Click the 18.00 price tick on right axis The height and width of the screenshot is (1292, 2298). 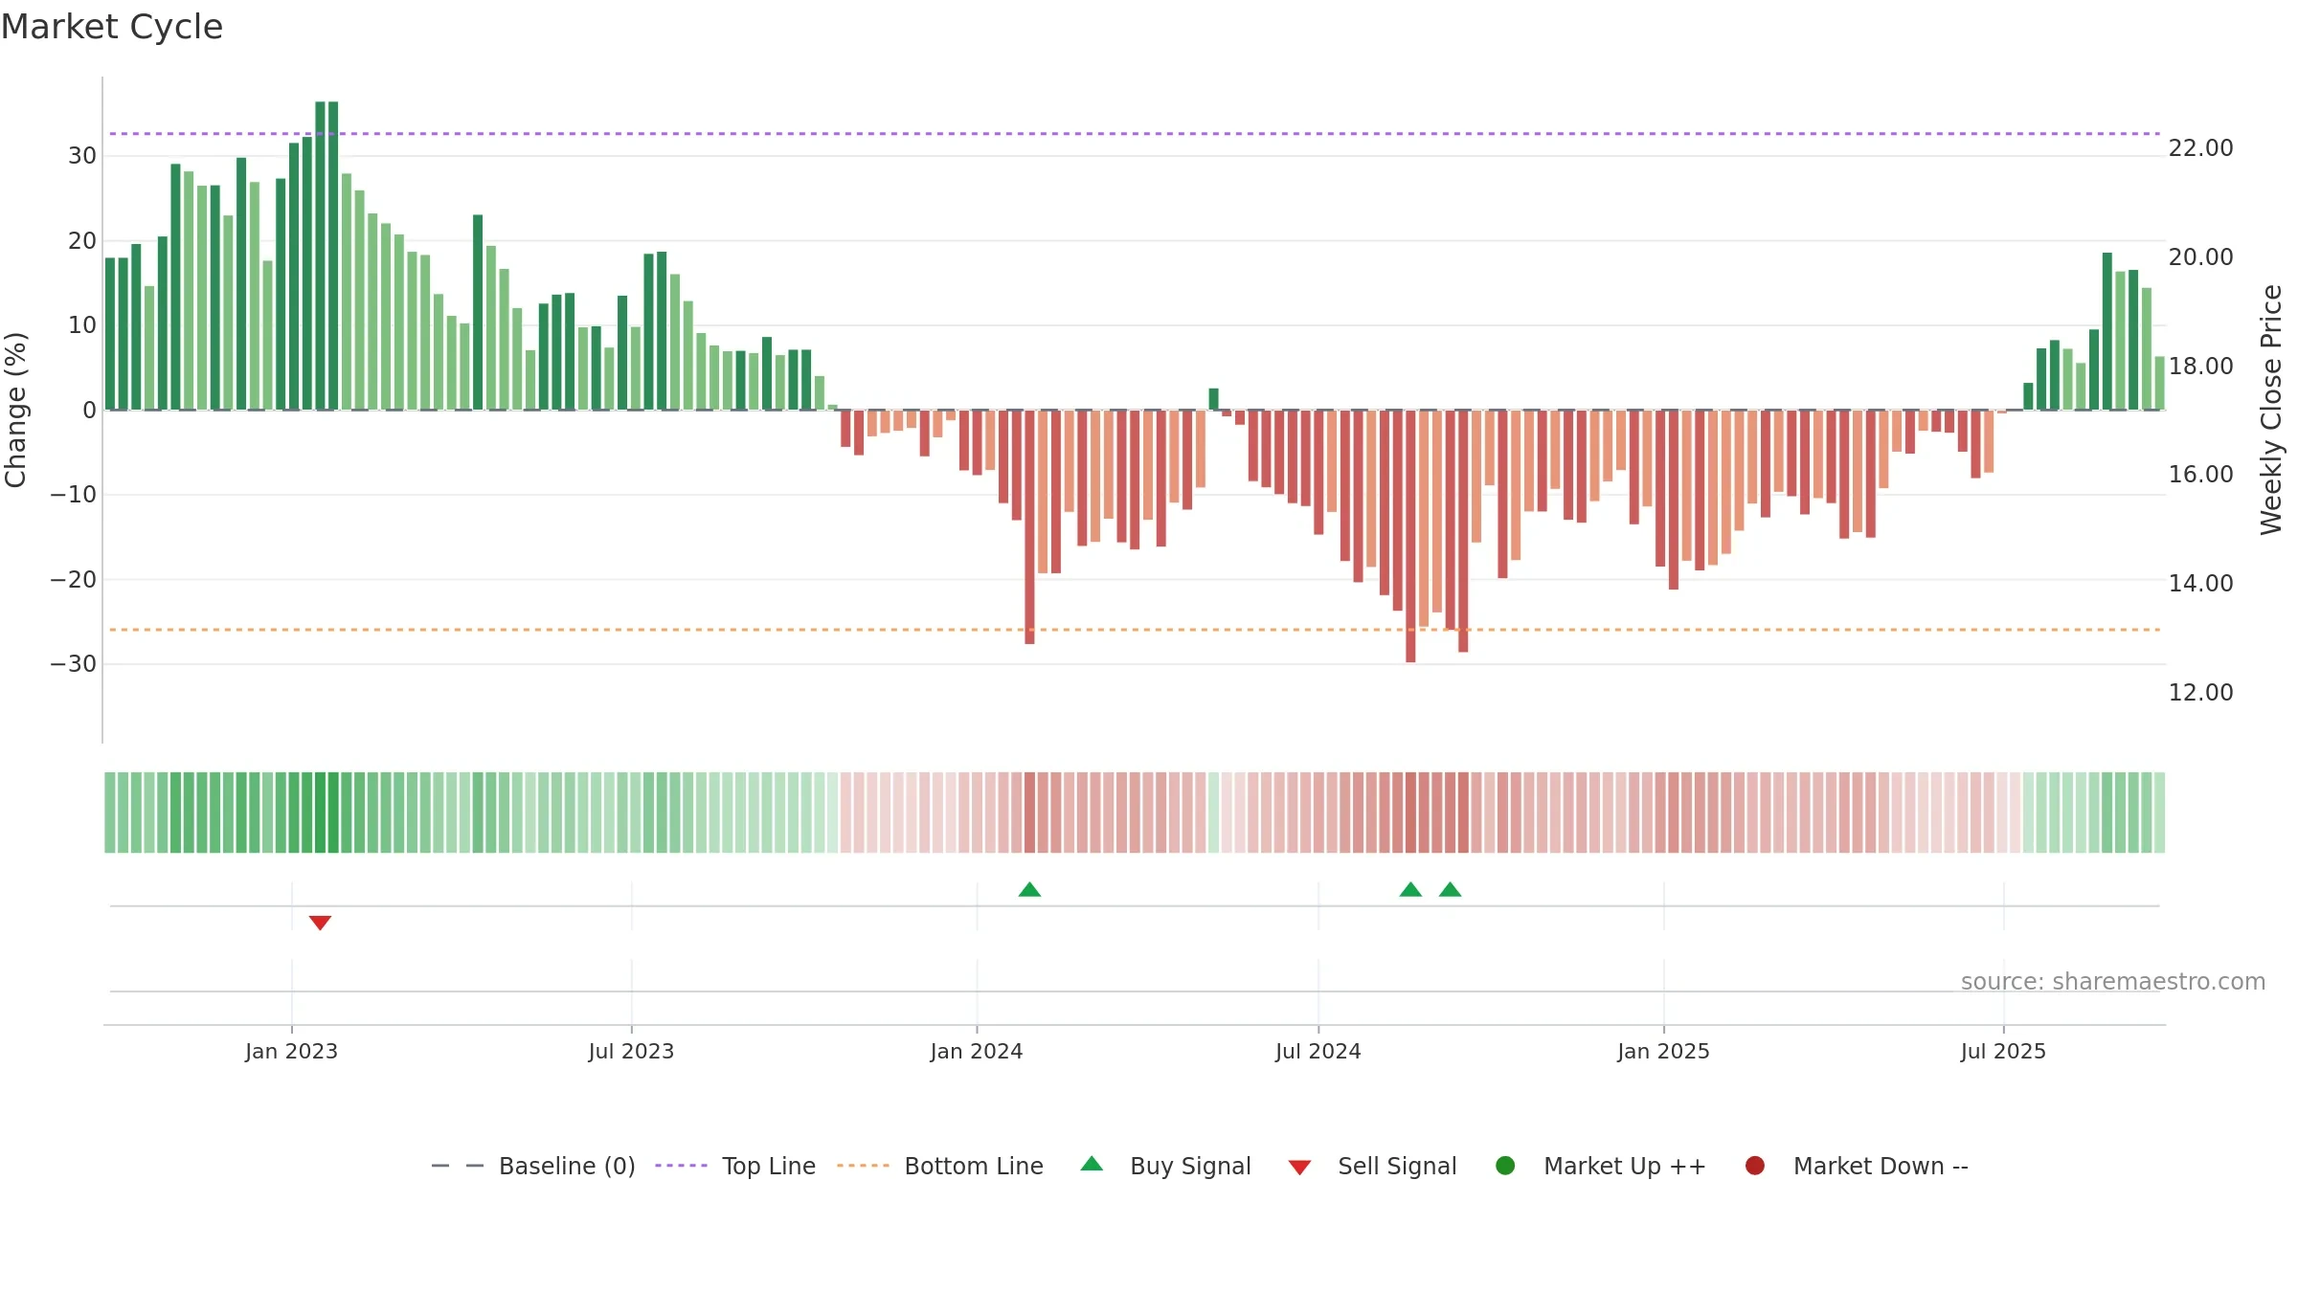2201,367
